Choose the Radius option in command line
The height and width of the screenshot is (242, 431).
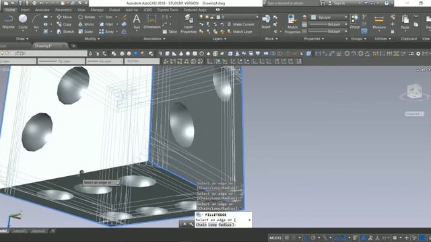(x=225, y=225)
